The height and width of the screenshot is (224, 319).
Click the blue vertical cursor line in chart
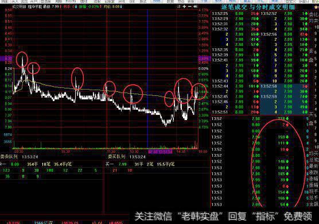tap(147, 79)
